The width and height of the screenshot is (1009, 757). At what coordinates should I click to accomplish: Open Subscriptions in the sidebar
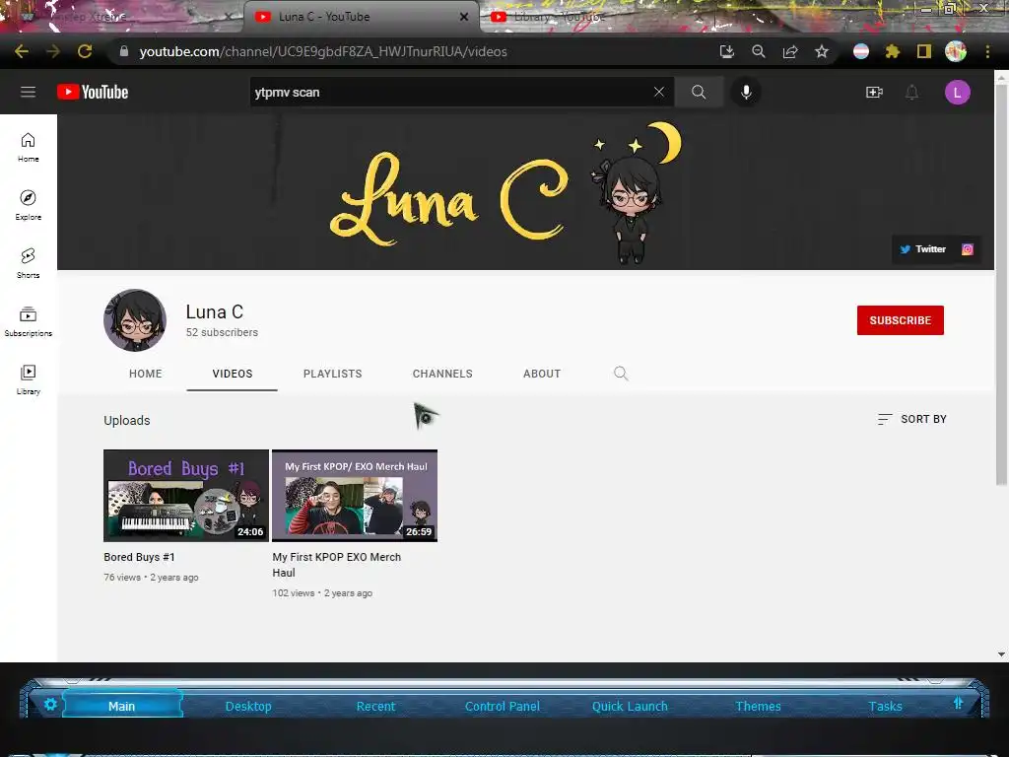click(29, 321)
